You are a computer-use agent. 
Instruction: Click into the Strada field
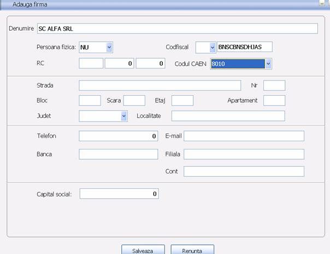(x=160, y=85)
